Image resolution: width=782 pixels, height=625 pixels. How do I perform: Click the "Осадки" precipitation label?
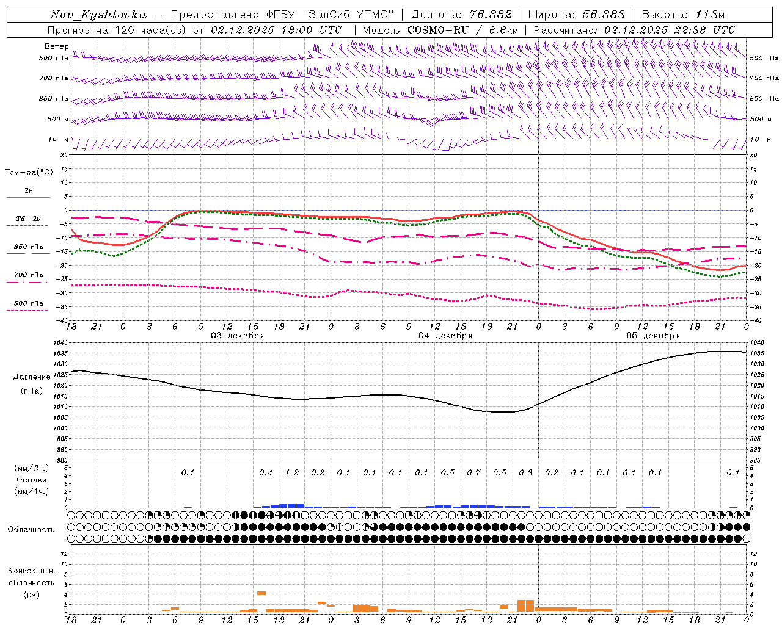32,480
